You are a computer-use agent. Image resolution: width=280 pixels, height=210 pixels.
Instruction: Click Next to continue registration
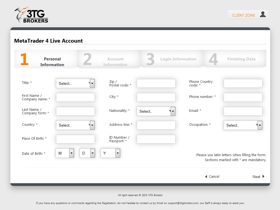(258, 177)
